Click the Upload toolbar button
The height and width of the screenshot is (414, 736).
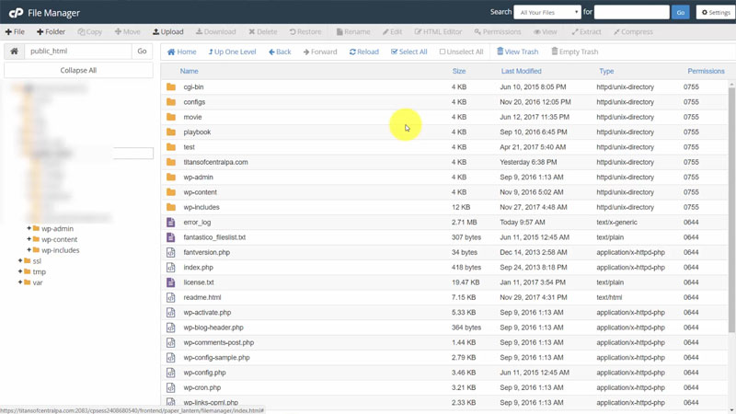click(x=168, y=31)
